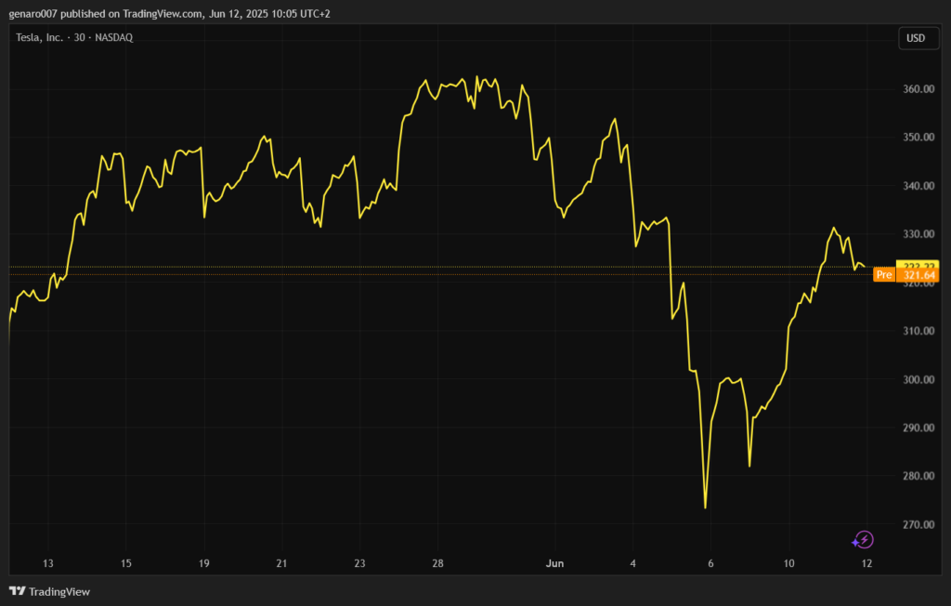
Task: Click the 270.00 price axis label
Action: pos(918,524)
